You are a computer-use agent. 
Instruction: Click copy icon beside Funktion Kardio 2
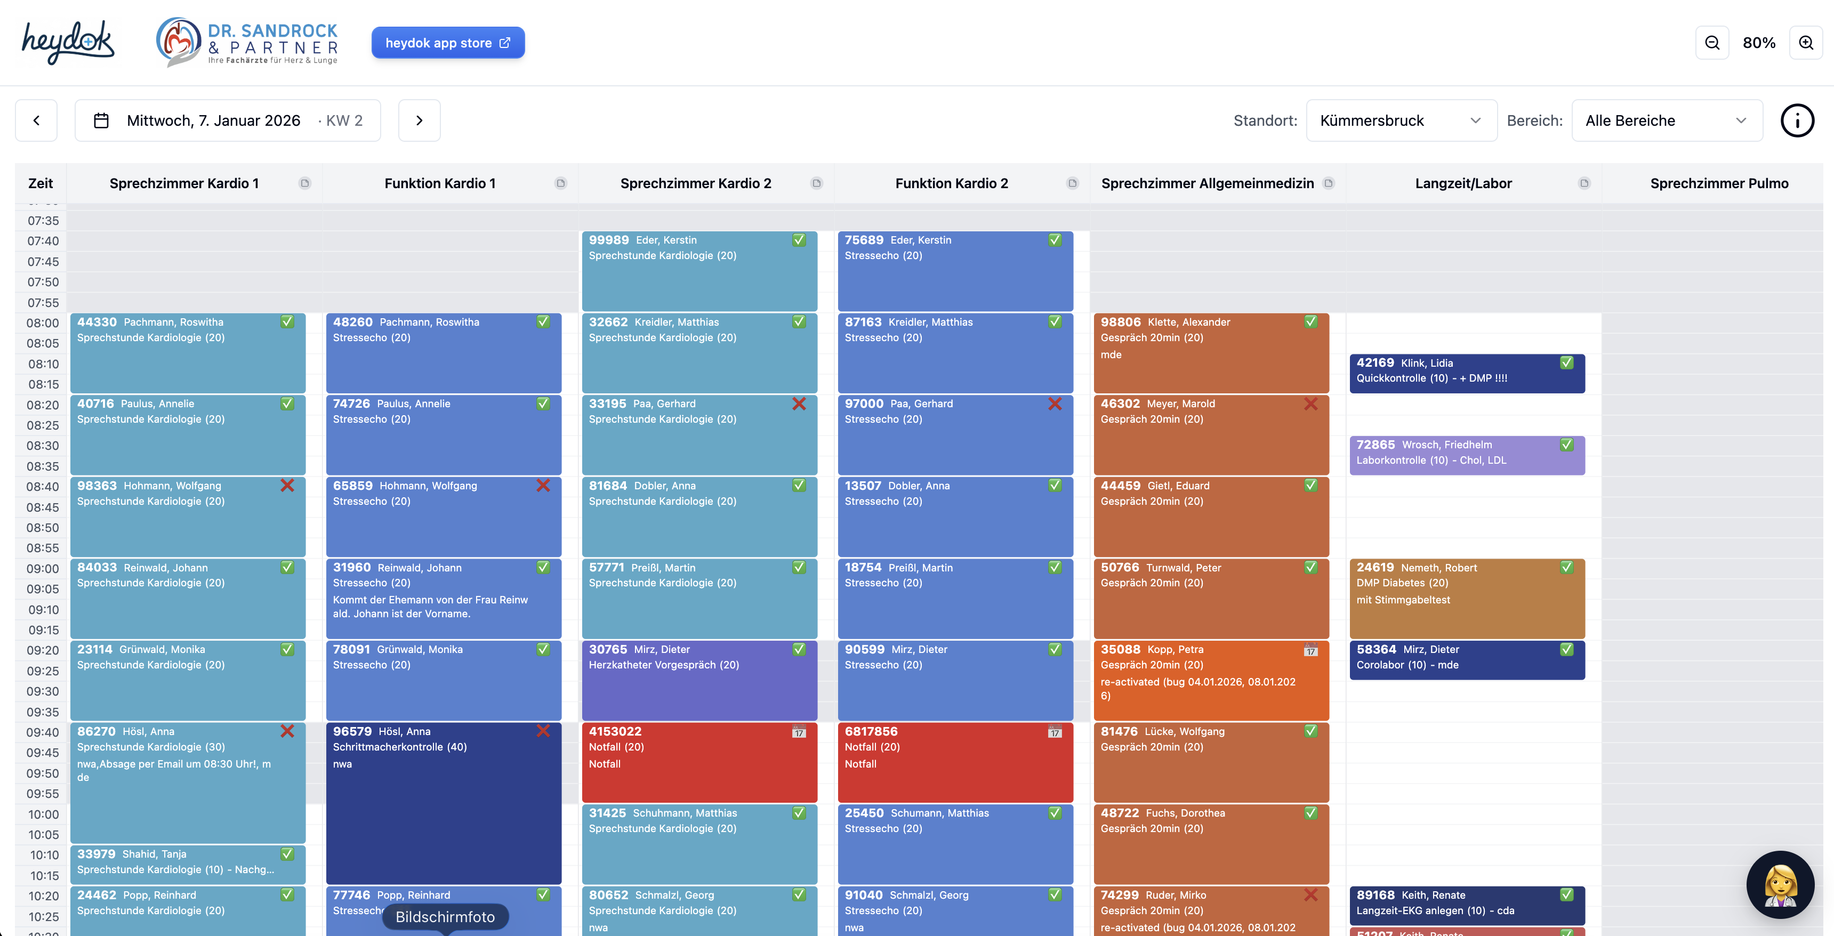click(x=1072, y=183)
